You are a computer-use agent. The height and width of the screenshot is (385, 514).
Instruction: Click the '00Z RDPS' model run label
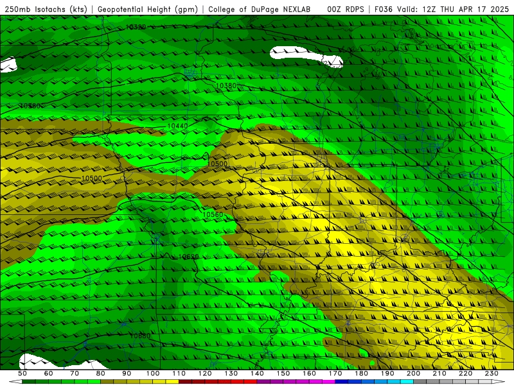tap(346, 10)
